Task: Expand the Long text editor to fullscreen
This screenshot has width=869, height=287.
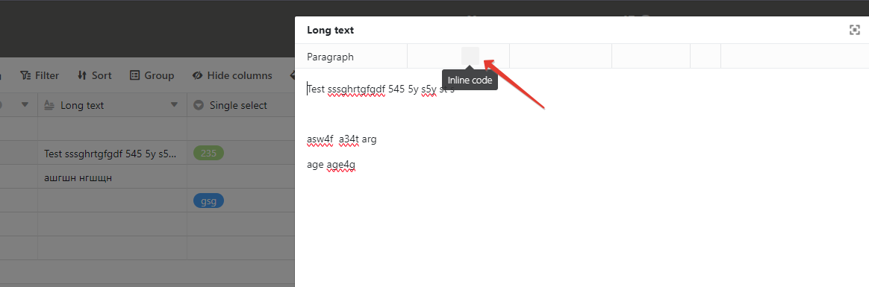Action: 855,30
